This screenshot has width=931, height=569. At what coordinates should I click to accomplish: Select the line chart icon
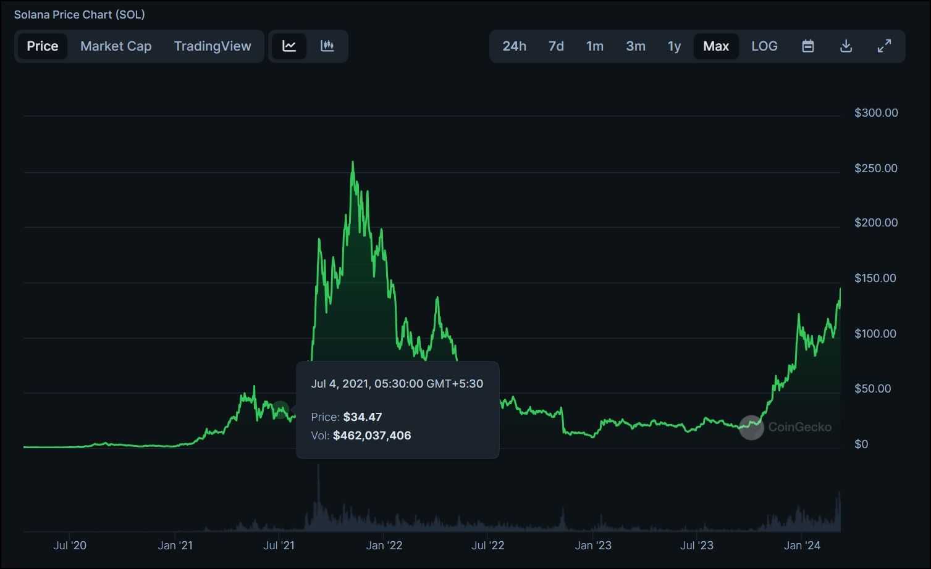[289, 46]
